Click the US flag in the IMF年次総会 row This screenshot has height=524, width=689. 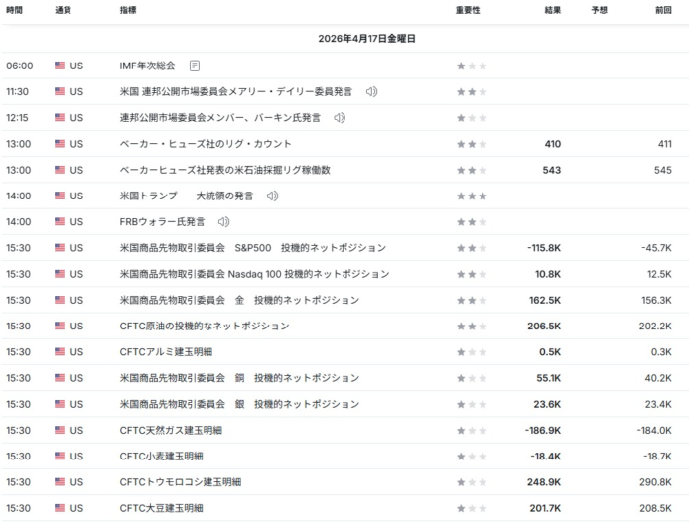click(x=61, y=65)
